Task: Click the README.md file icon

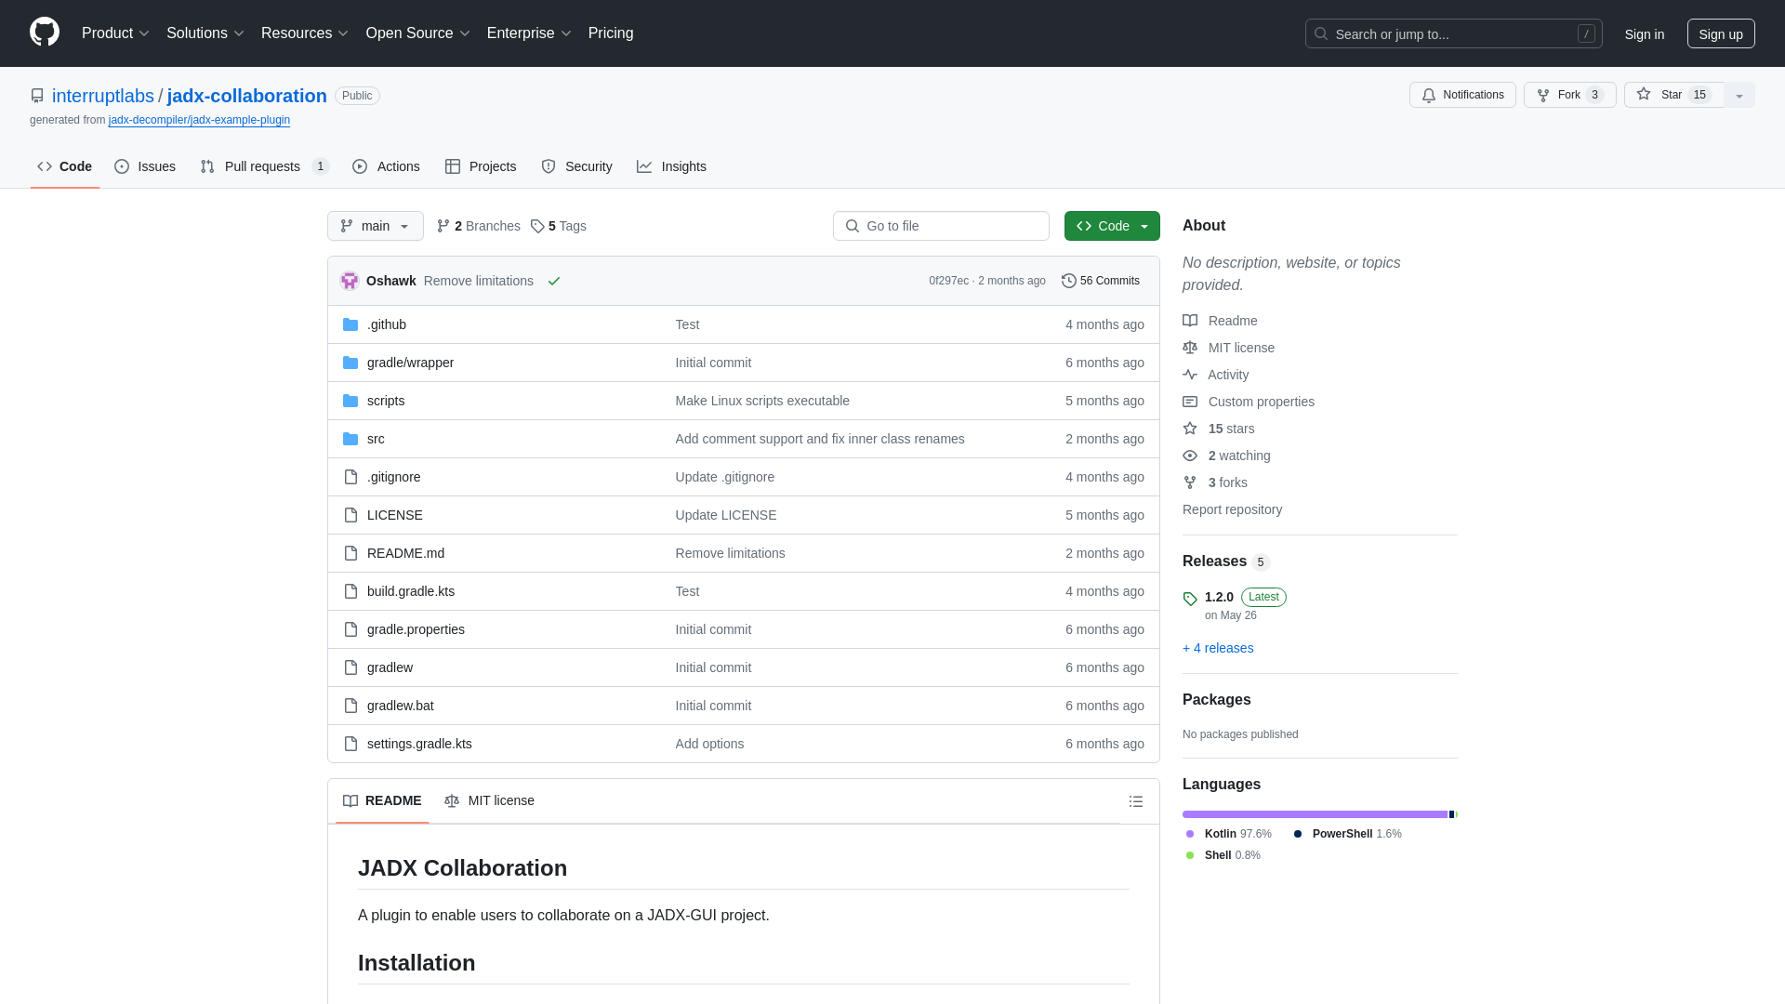Action: pyautogui.click(x=350, y=553)
